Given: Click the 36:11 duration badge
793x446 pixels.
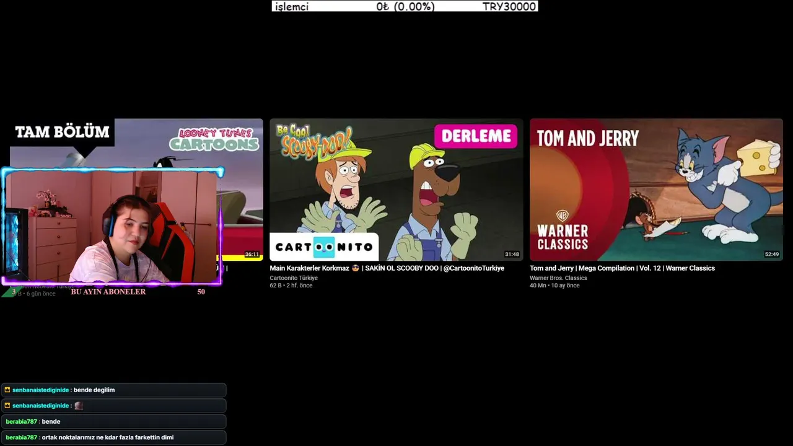Looking at the screenshot, I should coord(252,255).
